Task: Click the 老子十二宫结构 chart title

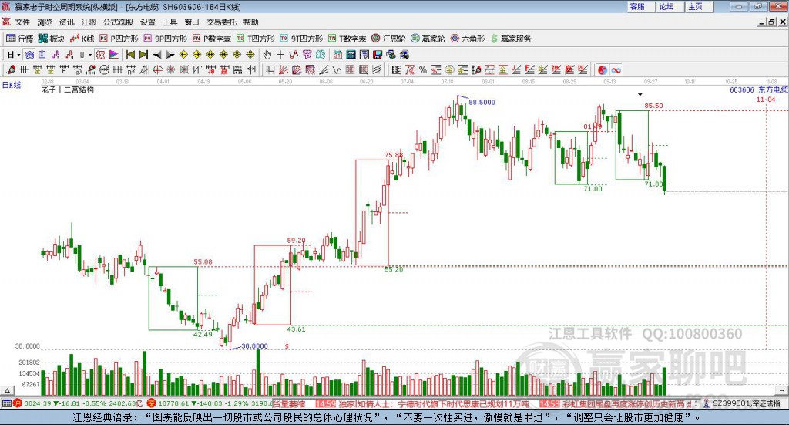Action: pyautogui.click(x=68, y=89)
